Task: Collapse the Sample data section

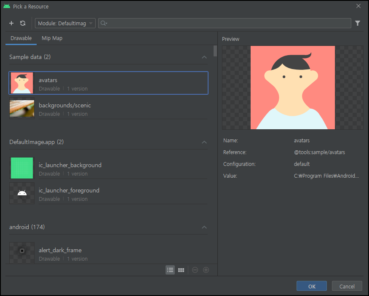Action: pyautogui.click(x=204, y=57)
